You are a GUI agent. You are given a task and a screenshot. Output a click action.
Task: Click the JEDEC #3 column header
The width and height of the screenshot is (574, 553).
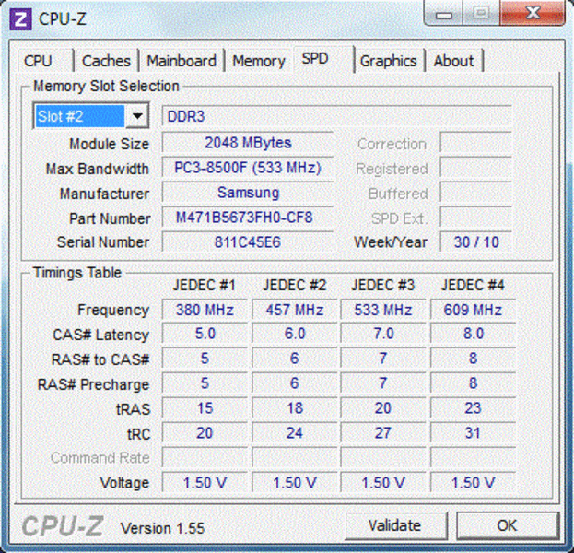[383, 285]
